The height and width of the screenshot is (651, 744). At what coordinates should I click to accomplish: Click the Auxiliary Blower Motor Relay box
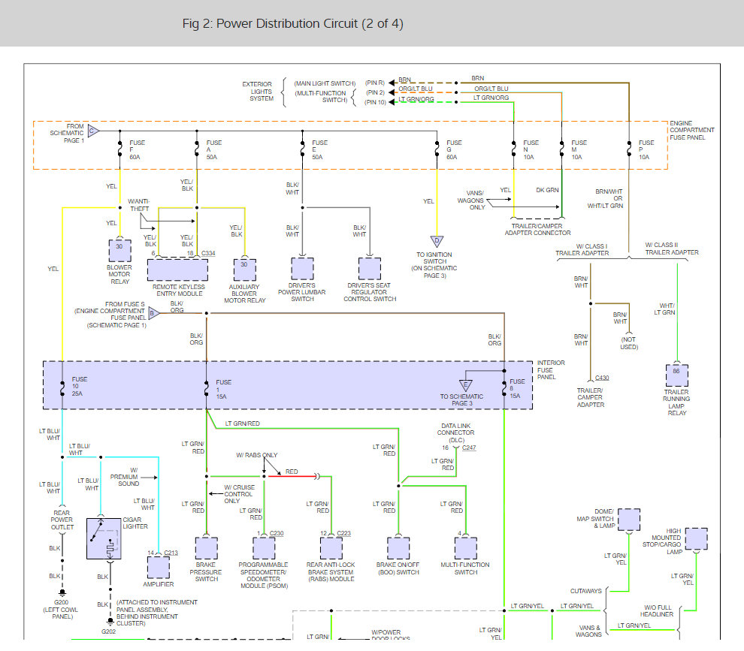click(245, 270)
